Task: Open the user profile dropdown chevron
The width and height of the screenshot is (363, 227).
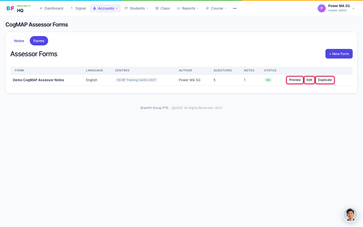Action: pyautogui.click(x=353, y=8)
